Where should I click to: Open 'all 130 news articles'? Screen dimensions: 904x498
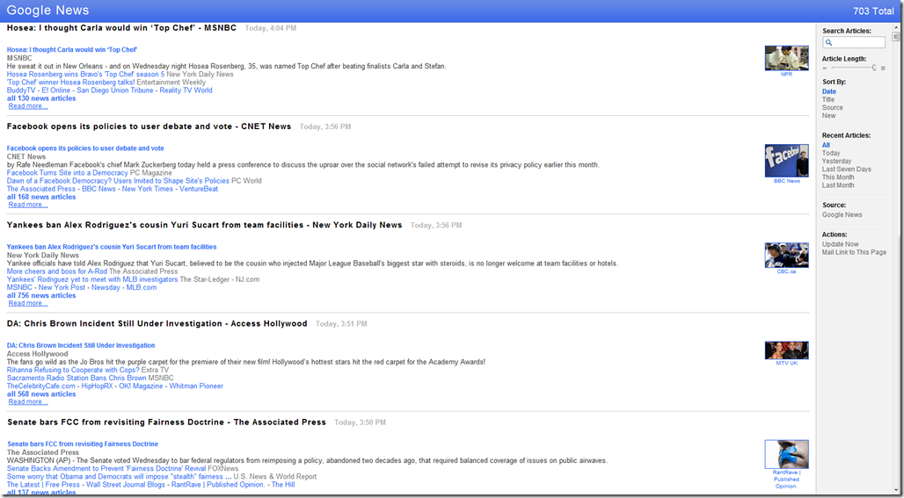[x=41, y=98]
